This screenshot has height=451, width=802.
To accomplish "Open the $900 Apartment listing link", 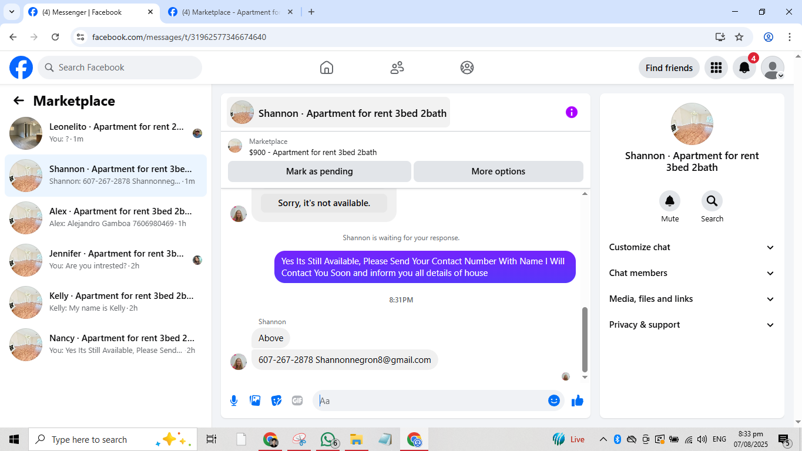I will (x=313, y=152).
